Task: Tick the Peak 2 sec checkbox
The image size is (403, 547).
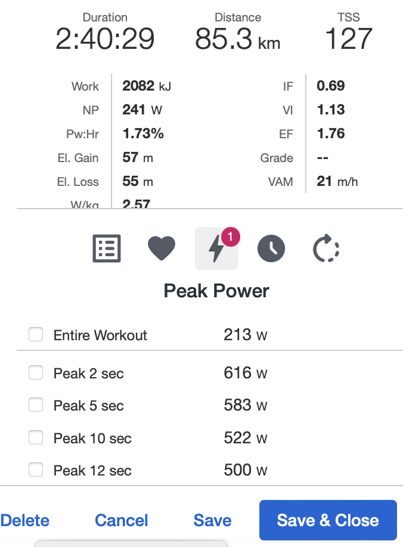Action: click(36, 372)
